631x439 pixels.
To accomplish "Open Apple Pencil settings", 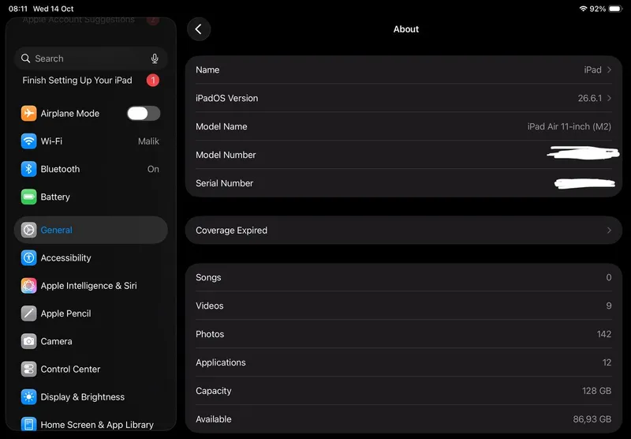I will pos(91,313).
